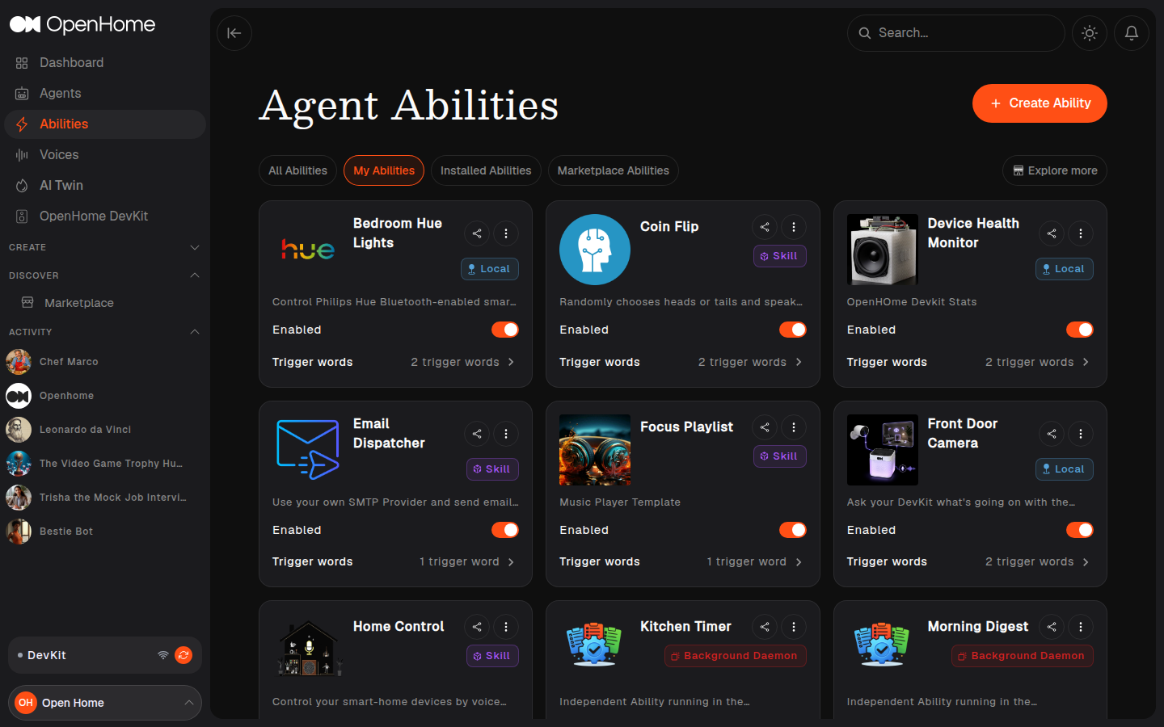The image size is (1164, 727).
Task: Disable the Email Dispatcher ability
Action: point(505,530)
